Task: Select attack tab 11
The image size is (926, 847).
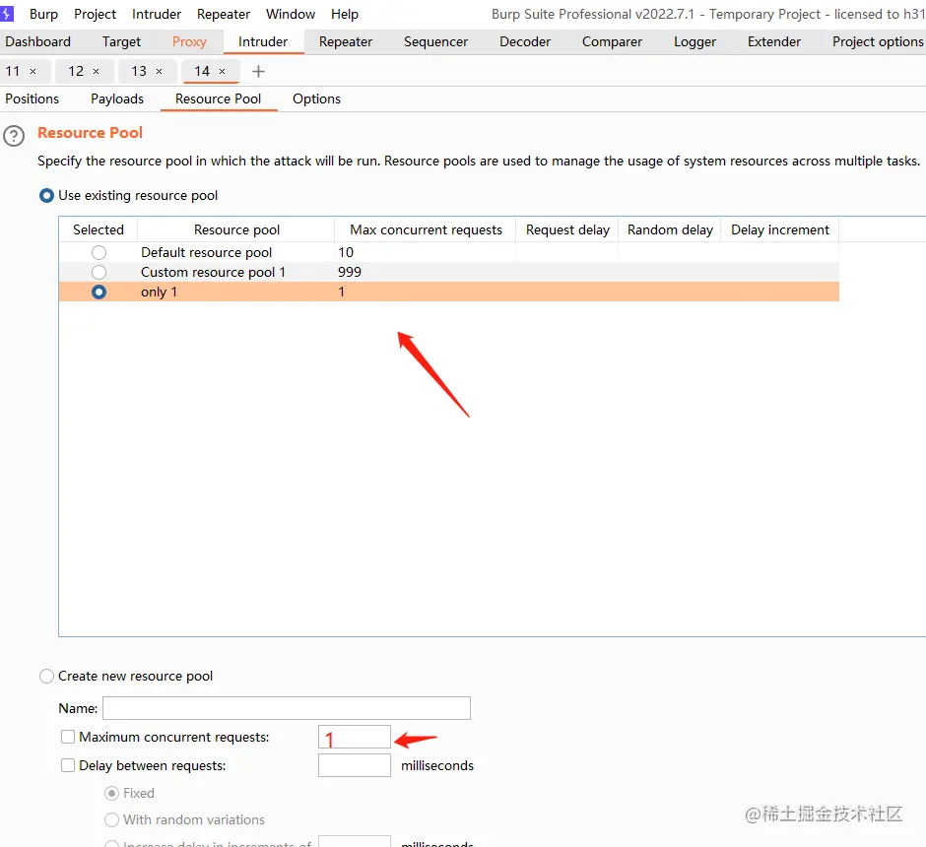Action: 13,72
